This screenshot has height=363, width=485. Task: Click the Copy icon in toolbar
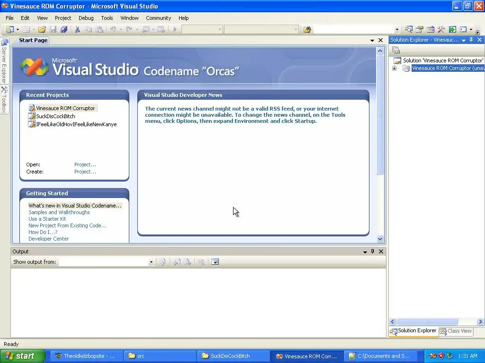point(89,29)
